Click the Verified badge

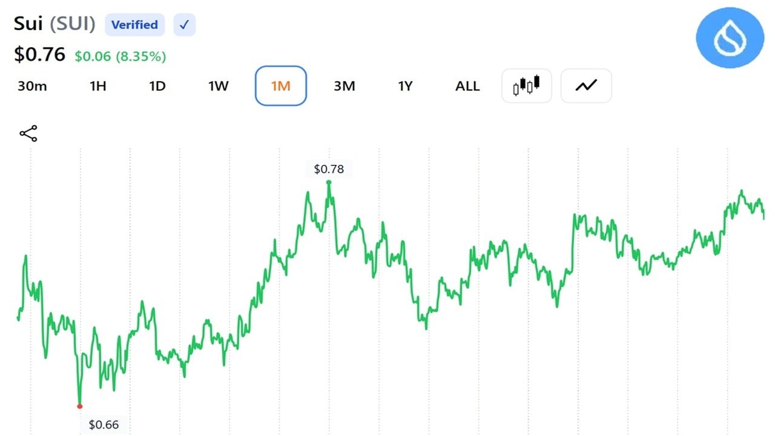[x=134, y=25]
